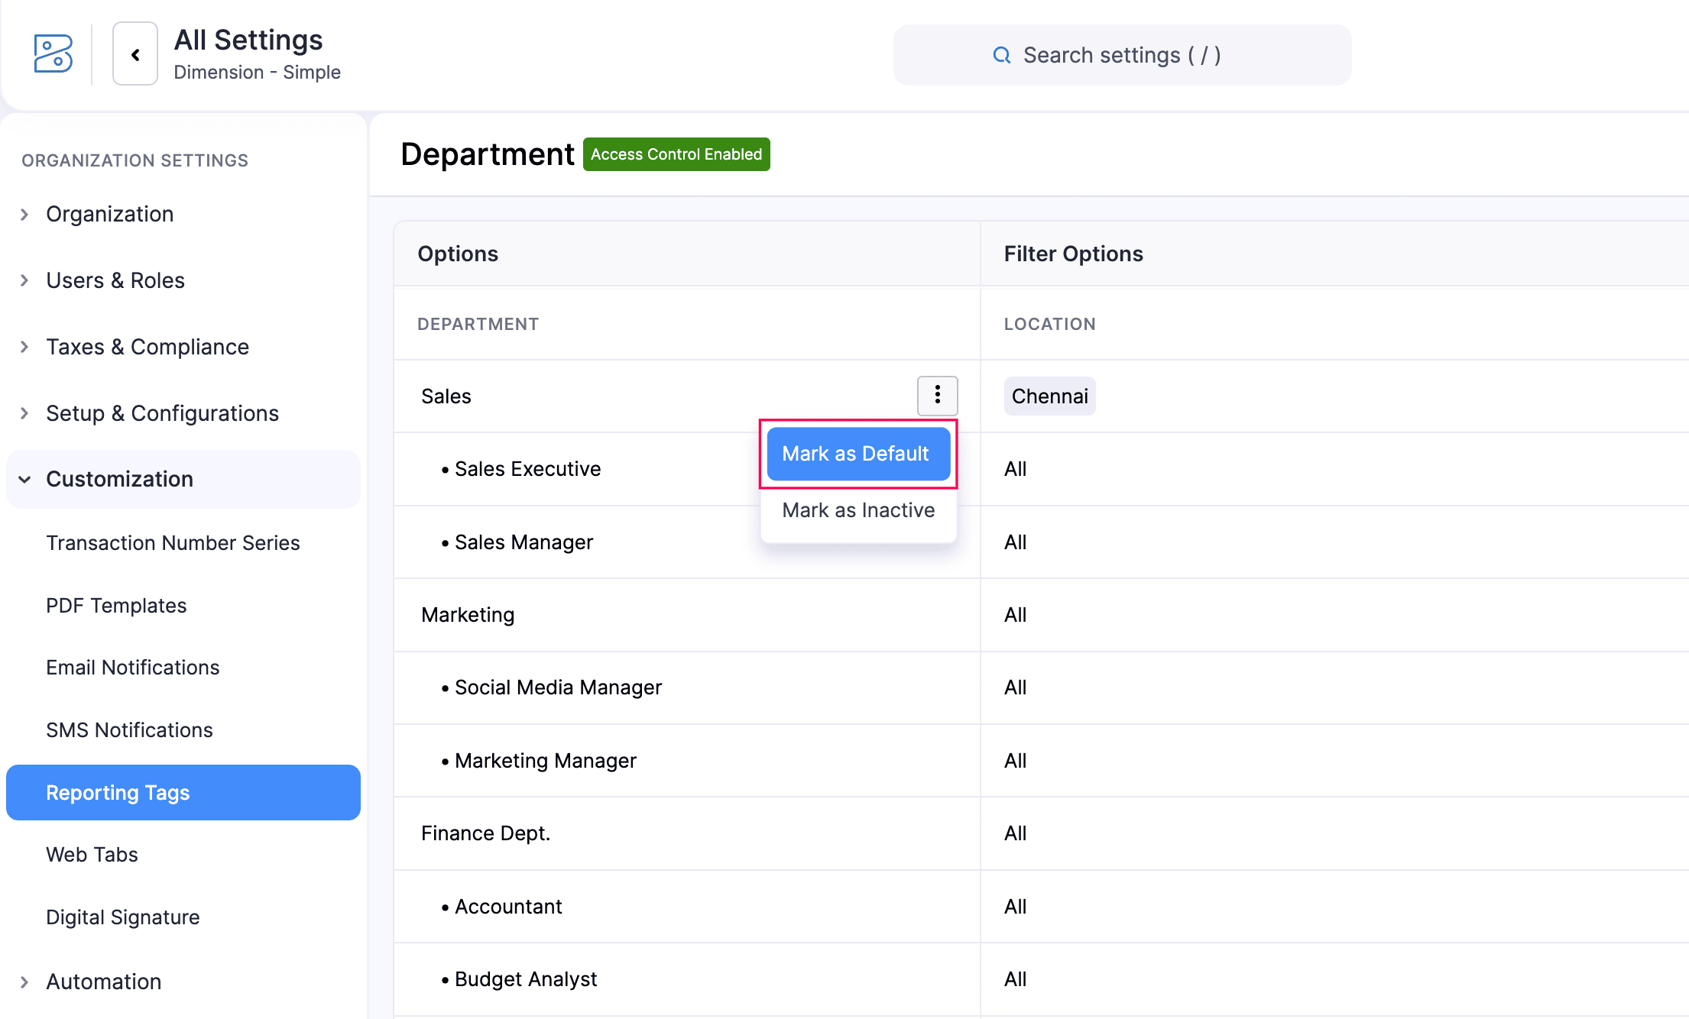Select Mark as Default option
This screenshot has width=1689, height=1019.
tap(857, 454)
